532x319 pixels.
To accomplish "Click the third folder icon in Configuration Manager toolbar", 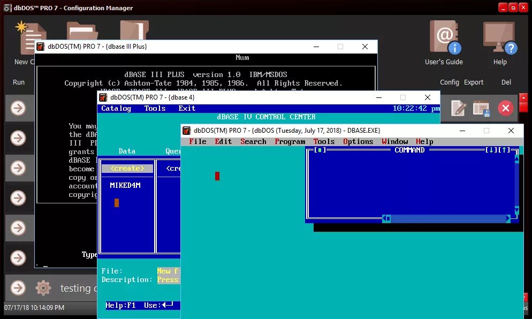I will click(134, 30).
